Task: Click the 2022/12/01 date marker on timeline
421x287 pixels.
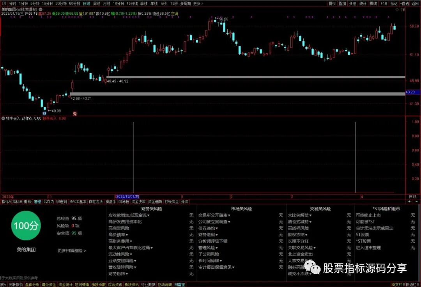Action: (127, 197)
